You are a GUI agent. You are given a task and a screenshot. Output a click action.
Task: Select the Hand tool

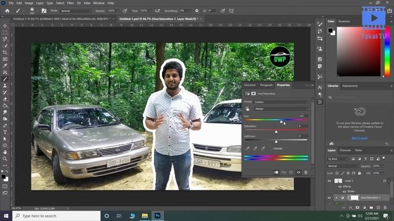pos(5,152)
